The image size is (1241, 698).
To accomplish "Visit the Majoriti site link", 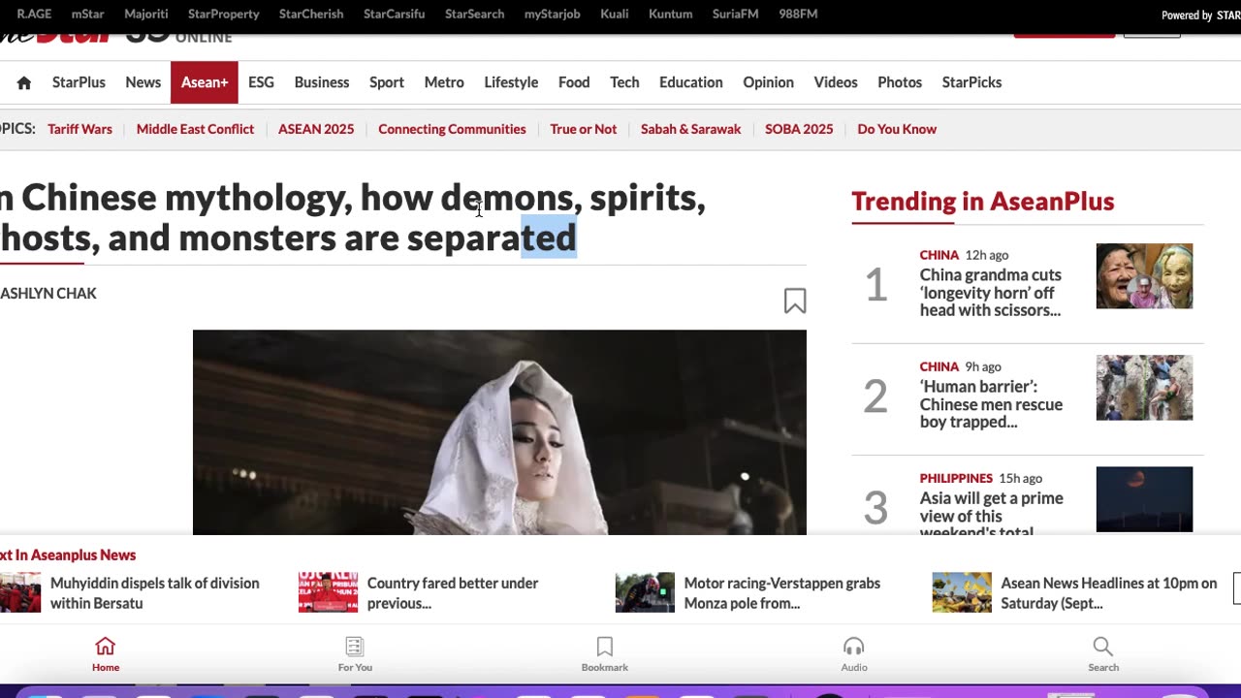I will pyautogui.click(x=146, y=15).
